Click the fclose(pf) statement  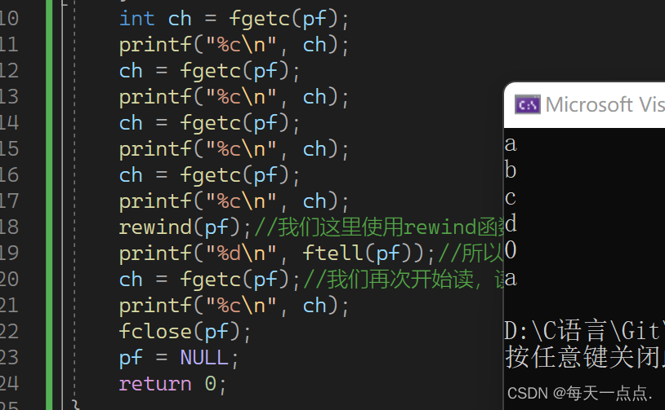(x=185, y=331)
